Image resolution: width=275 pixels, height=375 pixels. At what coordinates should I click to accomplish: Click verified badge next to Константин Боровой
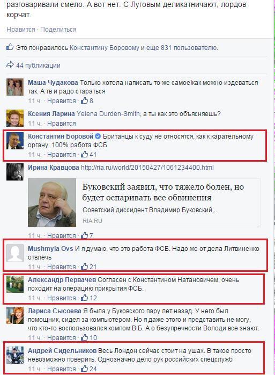tap(98, 136)
